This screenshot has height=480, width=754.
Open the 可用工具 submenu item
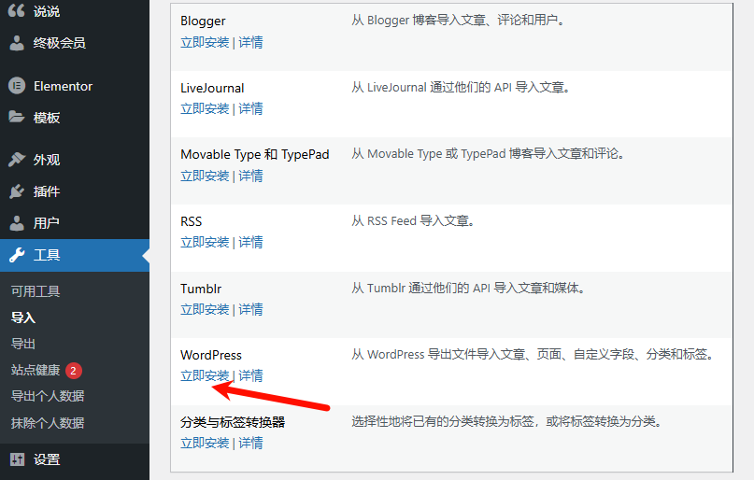[x=36, y=291]
